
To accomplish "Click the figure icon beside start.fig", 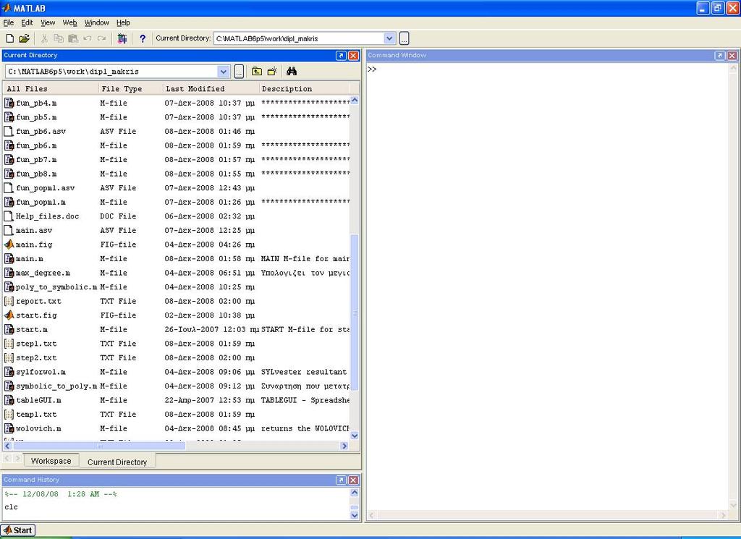I will 9,315.
